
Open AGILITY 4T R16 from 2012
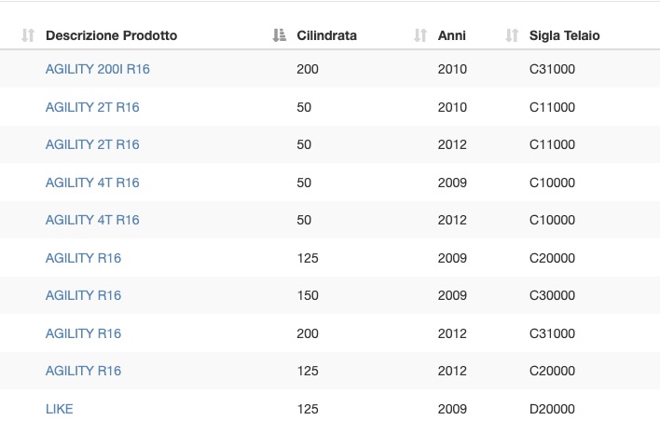coord(92,220)
